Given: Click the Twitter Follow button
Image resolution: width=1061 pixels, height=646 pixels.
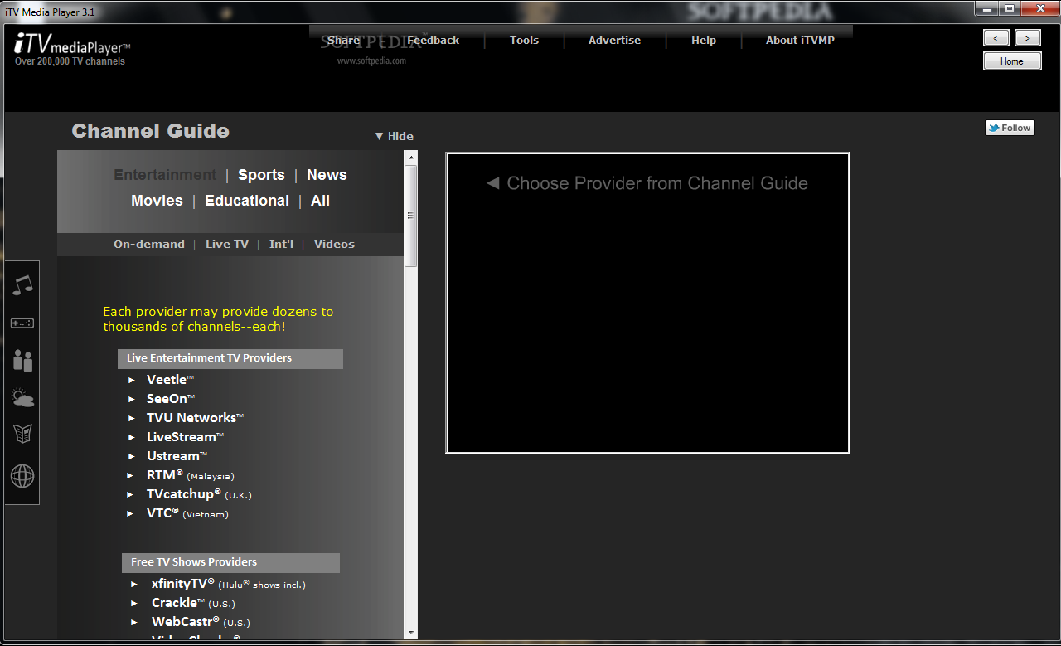Looking at the screenshot, I should point(1010,128).
